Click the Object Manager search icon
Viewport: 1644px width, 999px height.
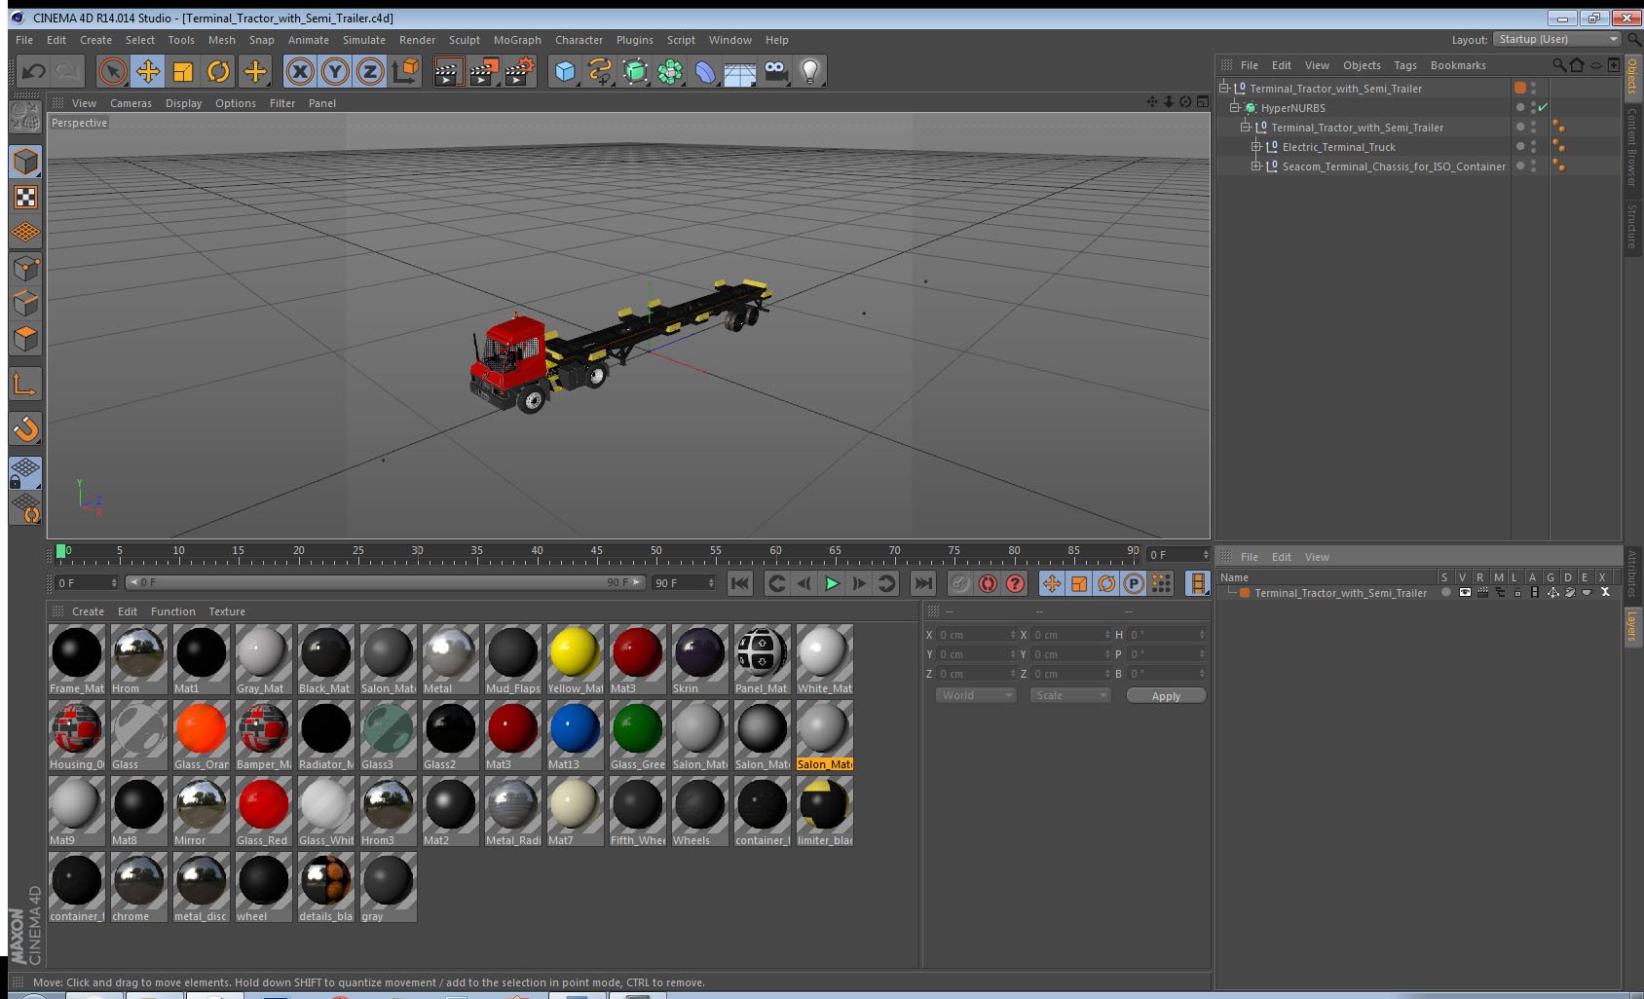click(1558, 65)
